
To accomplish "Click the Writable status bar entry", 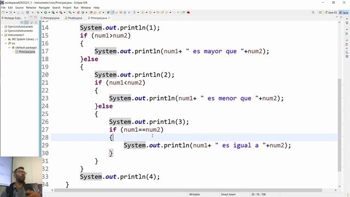I will (x=195, y=194).
